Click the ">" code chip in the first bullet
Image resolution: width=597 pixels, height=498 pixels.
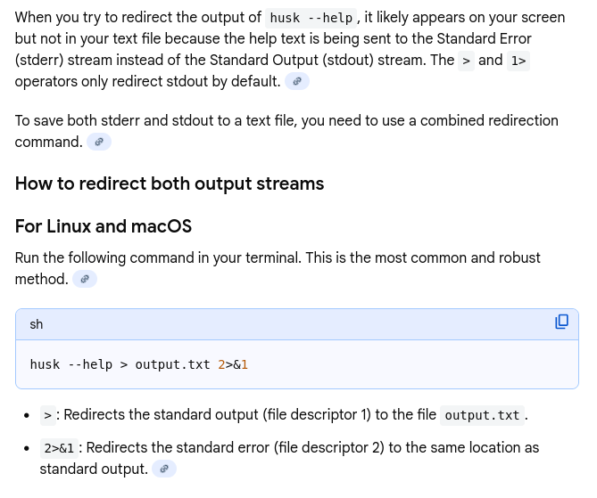click(48, 416)
